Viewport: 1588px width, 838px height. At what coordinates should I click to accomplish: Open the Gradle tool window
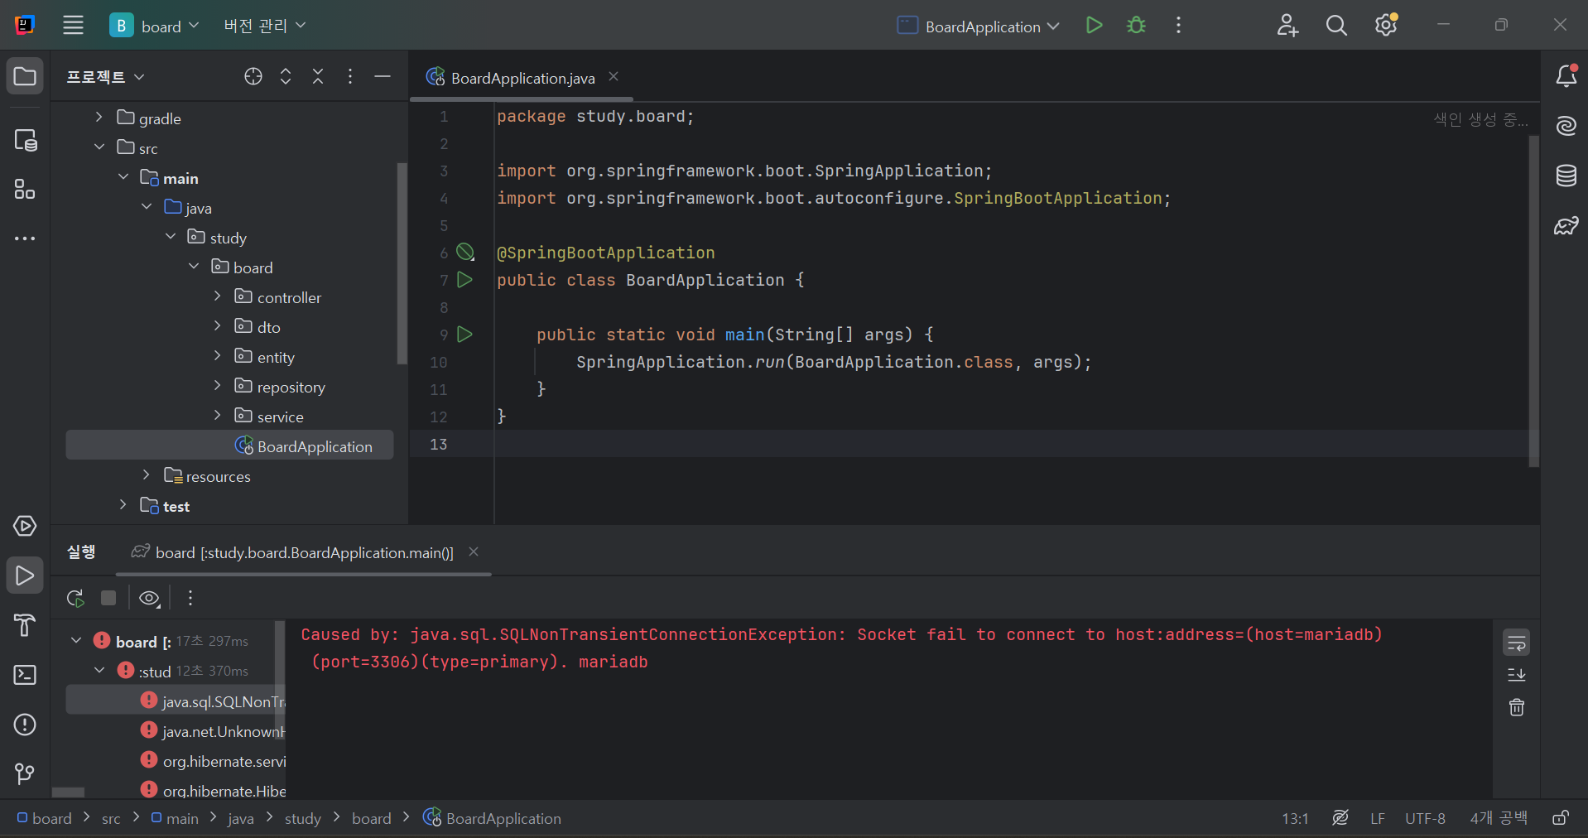click(x=1566, y=226)
